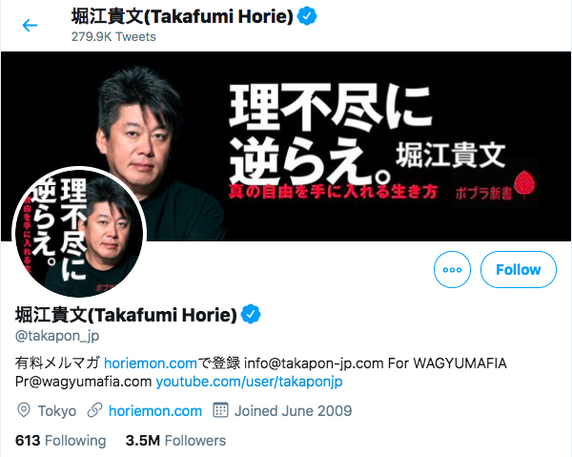Click the 279.9K Tweets count
The width and height of the screenshot is (572, 457).
pos(113,37)
